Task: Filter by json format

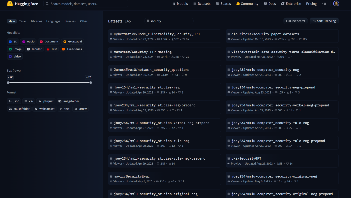Action: pyautogui.click(x=14, y=101)
